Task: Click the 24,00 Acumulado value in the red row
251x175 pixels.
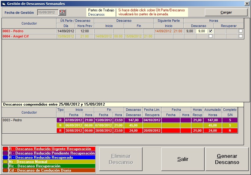Action: coord(213,130)
